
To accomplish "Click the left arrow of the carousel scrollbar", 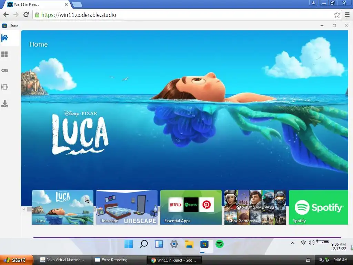I will (x=24, y=209).
